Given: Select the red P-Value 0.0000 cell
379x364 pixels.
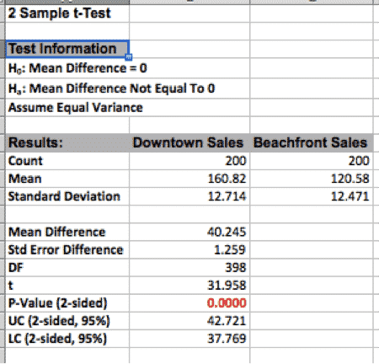Looking at the screenshot, I should click(x=189, y=303).
